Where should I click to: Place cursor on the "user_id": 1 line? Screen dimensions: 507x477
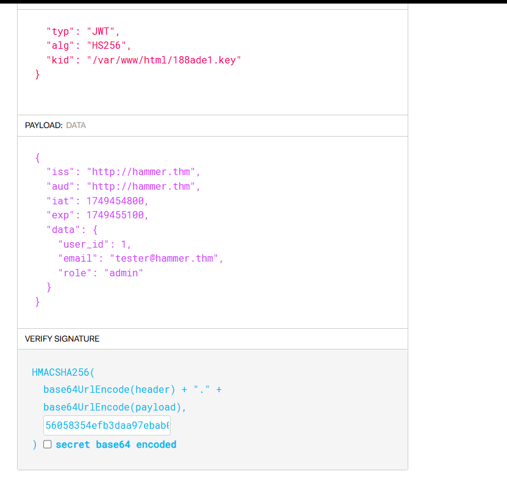coord(94,244)
